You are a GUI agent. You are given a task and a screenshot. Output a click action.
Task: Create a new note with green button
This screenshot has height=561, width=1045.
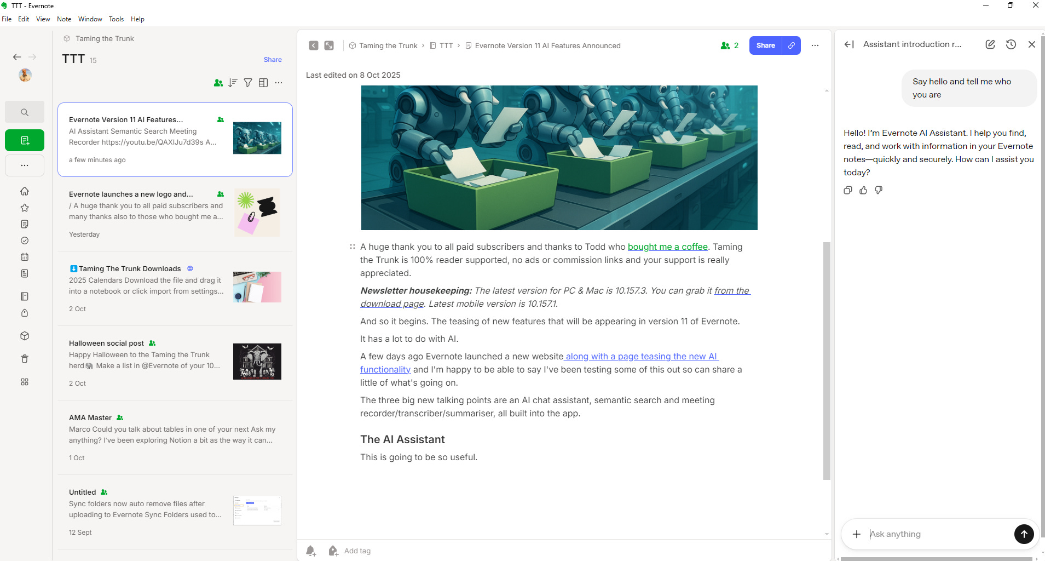25,140
